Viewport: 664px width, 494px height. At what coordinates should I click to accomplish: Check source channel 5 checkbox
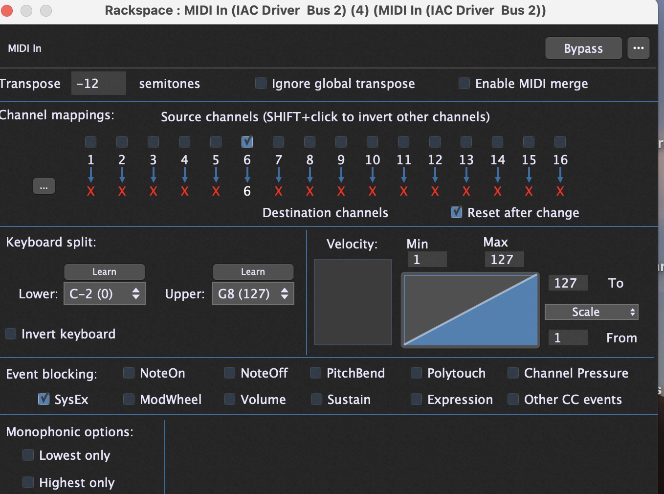(216, 142)
